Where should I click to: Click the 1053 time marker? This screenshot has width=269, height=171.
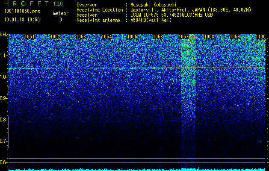click(x=81, y=37)
